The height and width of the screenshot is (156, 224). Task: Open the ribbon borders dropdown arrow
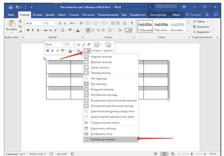point(131,30)
